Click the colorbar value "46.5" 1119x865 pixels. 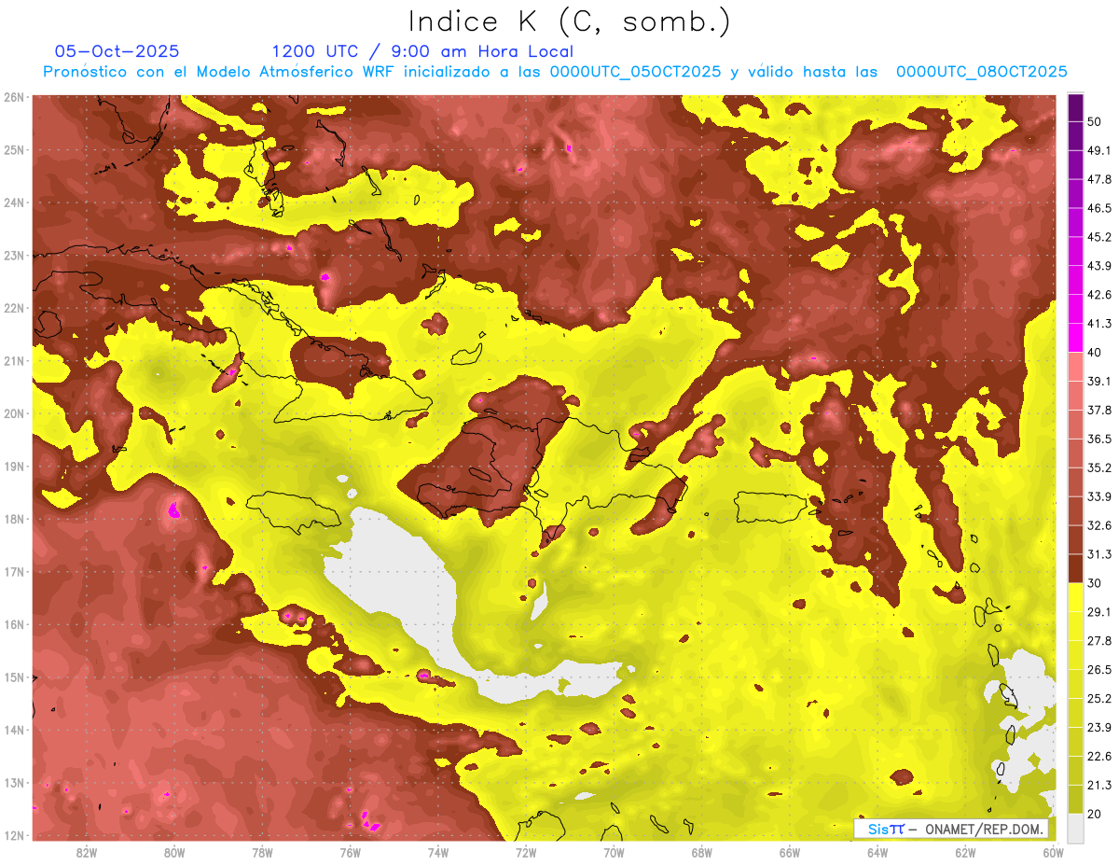[x=1098, y=208]
